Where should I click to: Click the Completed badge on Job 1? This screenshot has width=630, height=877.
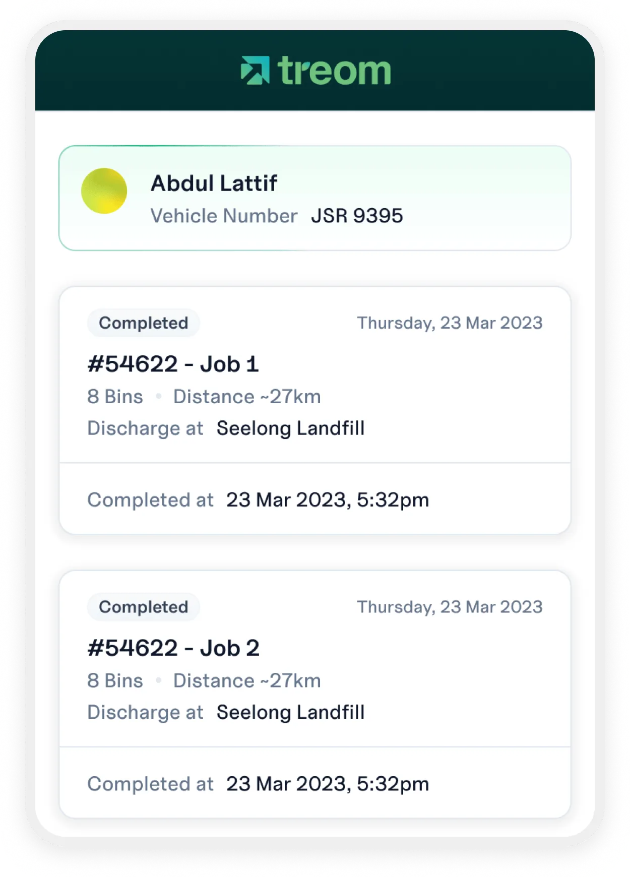click(143, 323)
